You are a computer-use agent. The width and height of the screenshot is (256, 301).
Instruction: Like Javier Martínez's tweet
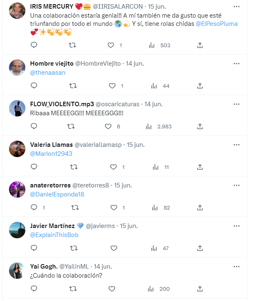tap(114, 248)
